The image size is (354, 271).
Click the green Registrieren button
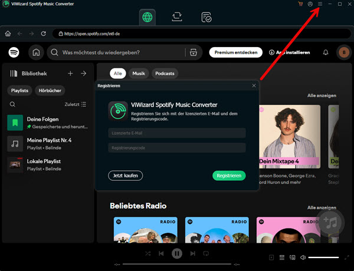[228, 176]
